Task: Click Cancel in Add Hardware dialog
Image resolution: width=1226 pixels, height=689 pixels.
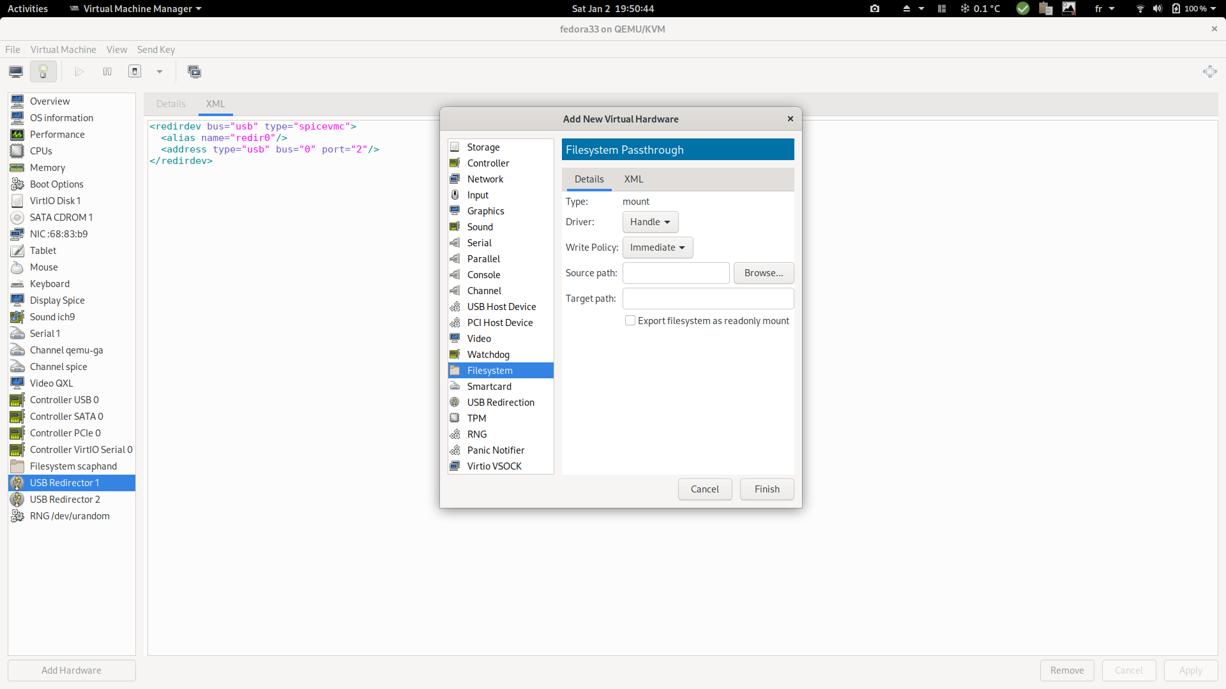Action: pos(705,489)
